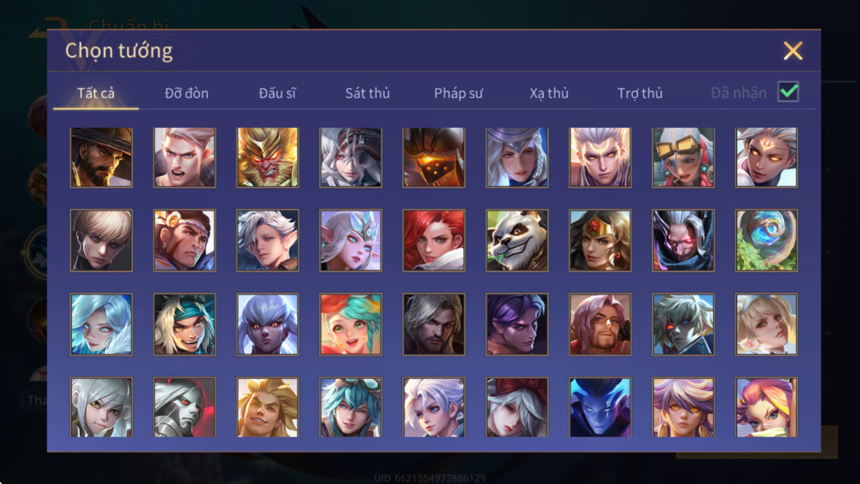
Task: Untick the Đã nhận checkbox
Action: 788,92
